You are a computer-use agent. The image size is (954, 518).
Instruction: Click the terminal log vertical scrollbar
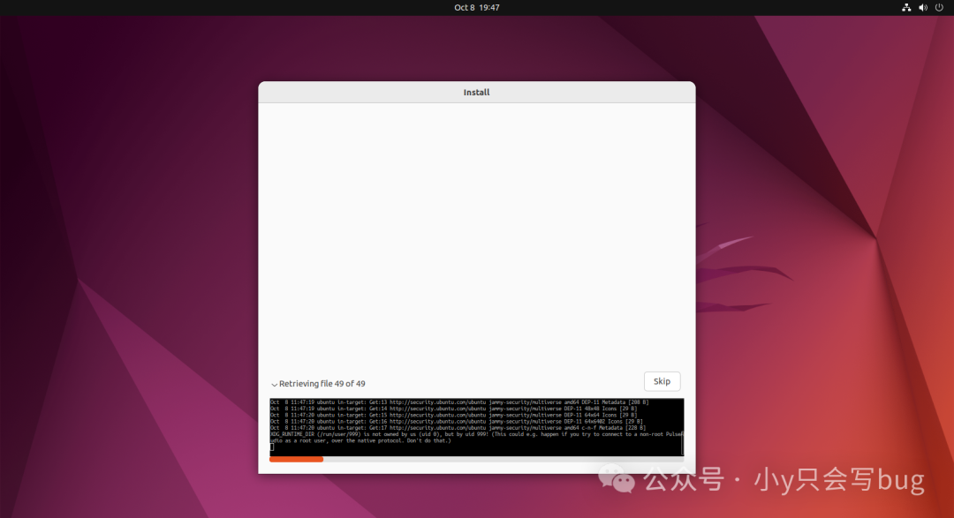[682, 427]
